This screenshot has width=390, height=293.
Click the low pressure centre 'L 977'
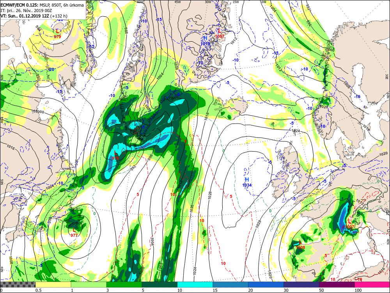pyautogui.click(x=74, y=233)
